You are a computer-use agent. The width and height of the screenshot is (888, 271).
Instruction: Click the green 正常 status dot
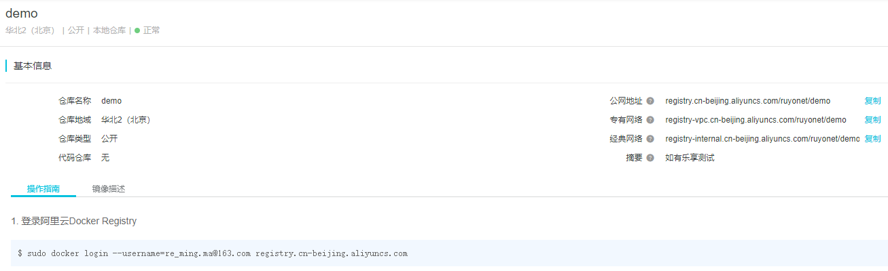tap(137, 30)
